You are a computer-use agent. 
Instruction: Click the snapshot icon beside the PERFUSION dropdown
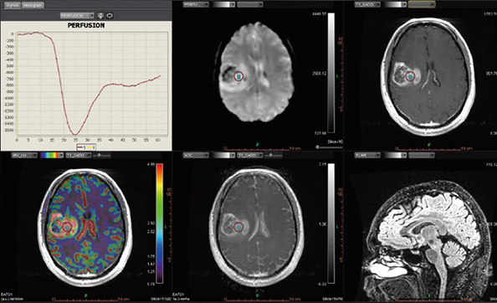(100, 15)
